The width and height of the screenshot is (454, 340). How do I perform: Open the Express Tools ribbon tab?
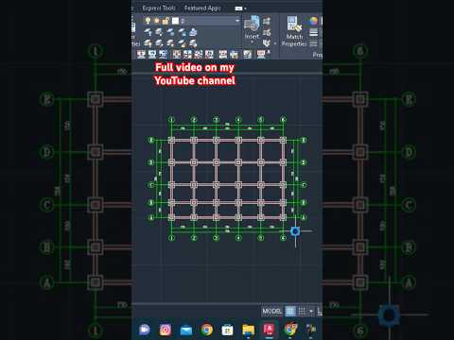point(159,8)
